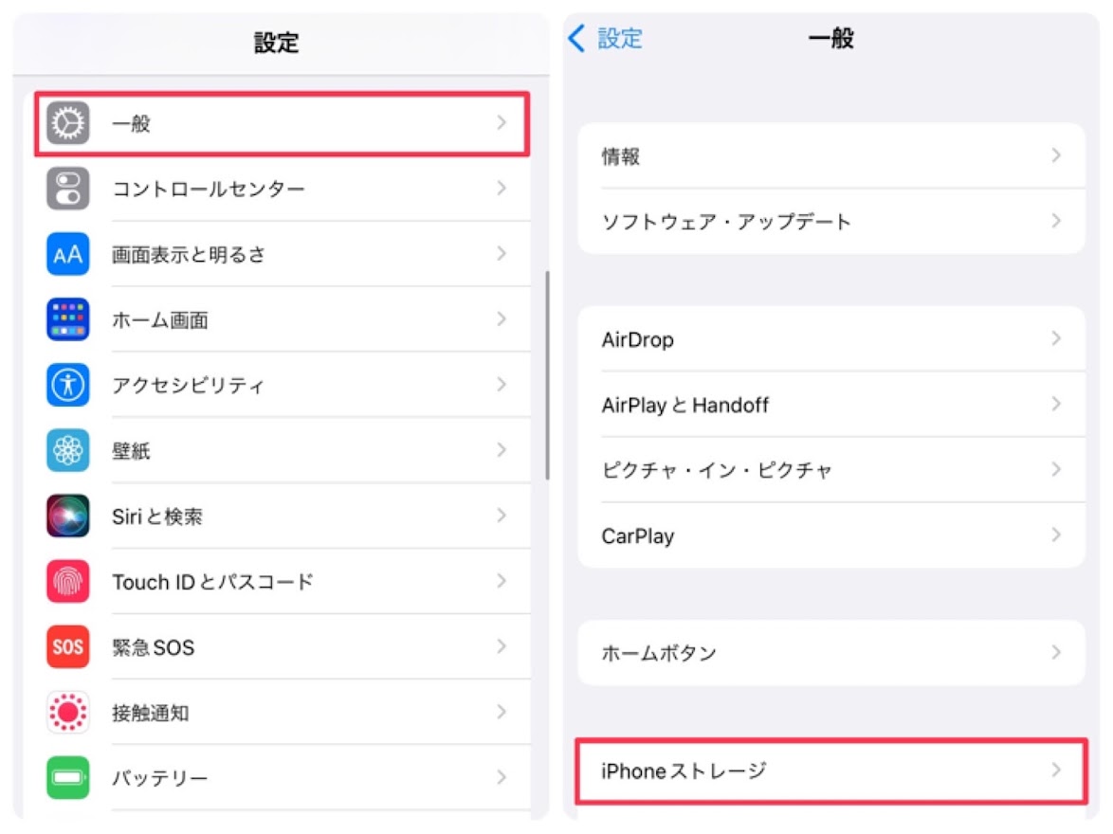The height and width of the screenshot is (834, 1113).
Task: Tap the Wallpaper (壁紙) flower icon
Action: [x=68, y=450]
